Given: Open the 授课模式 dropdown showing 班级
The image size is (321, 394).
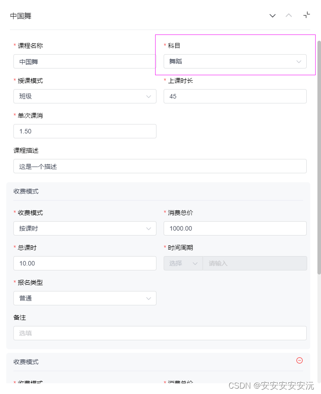Looking at the screenshot, I should pyautogui.click(x=85, y=96).
